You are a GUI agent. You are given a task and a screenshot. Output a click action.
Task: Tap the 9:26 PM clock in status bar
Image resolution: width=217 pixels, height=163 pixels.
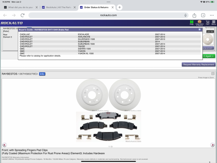tap(6, 2)
